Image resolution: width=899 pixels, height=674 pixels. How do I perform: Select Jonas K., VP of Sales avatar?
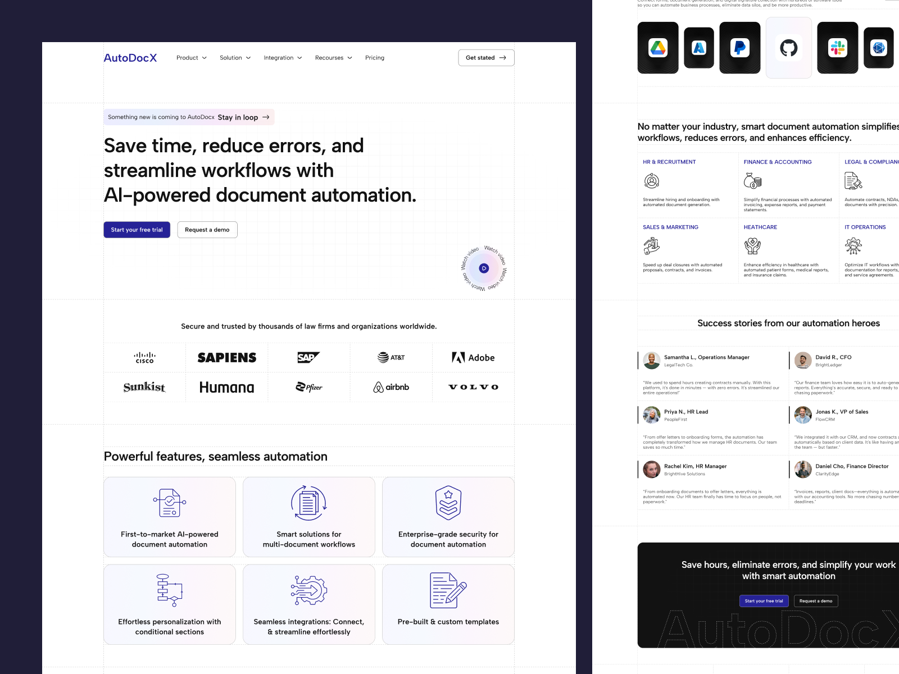click(803, 415)
